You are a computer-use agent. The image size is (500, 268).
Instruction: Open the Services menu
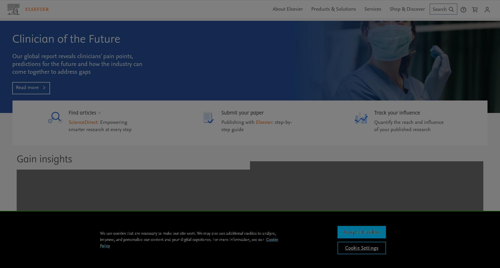(x=373, y=9)
